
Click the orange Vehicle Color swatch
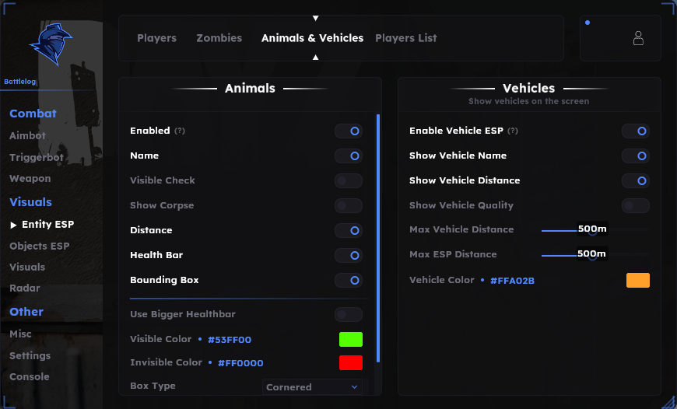(x=638, y=281)
